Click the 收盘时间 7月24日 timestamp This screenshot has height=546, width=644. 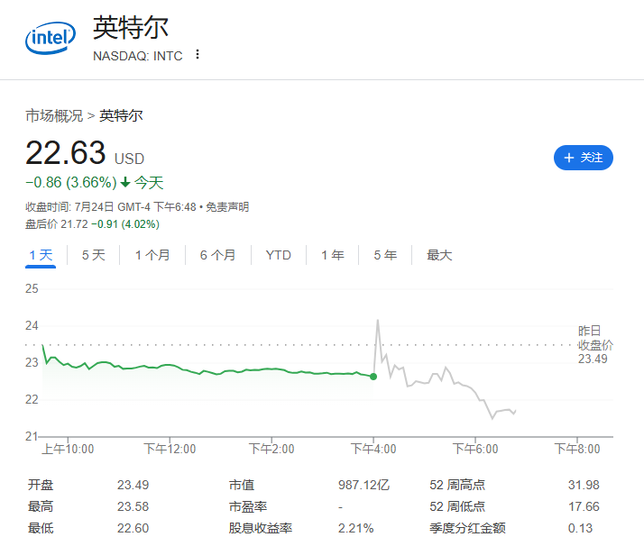[x=111, y=206]
